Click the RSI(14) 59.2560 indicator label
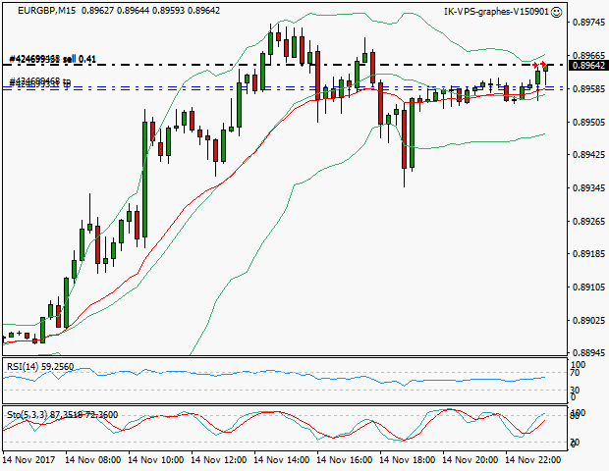 tap(40, 367)
